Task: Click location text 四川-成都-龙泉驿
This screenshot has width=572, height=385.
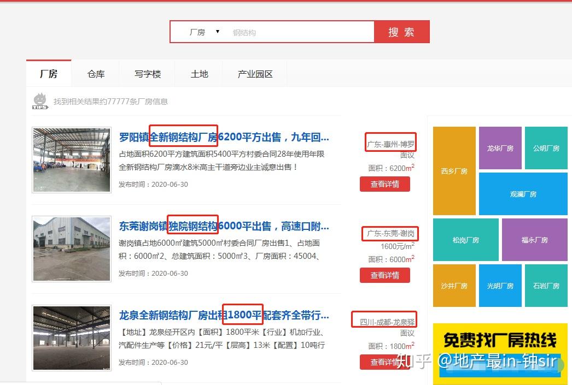Action: [387, 322]
